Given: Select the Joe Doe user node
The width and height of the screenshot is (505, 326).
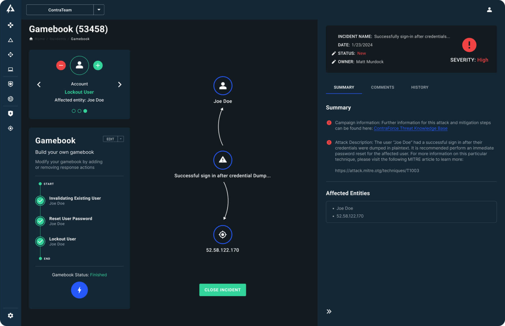Looking at the screenshot, I should coord(223,86).
